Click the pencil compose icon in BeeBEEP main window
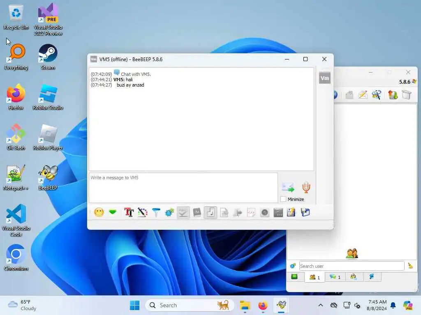Viewport: 421px width, 315px height. click(x=363, y=95)
